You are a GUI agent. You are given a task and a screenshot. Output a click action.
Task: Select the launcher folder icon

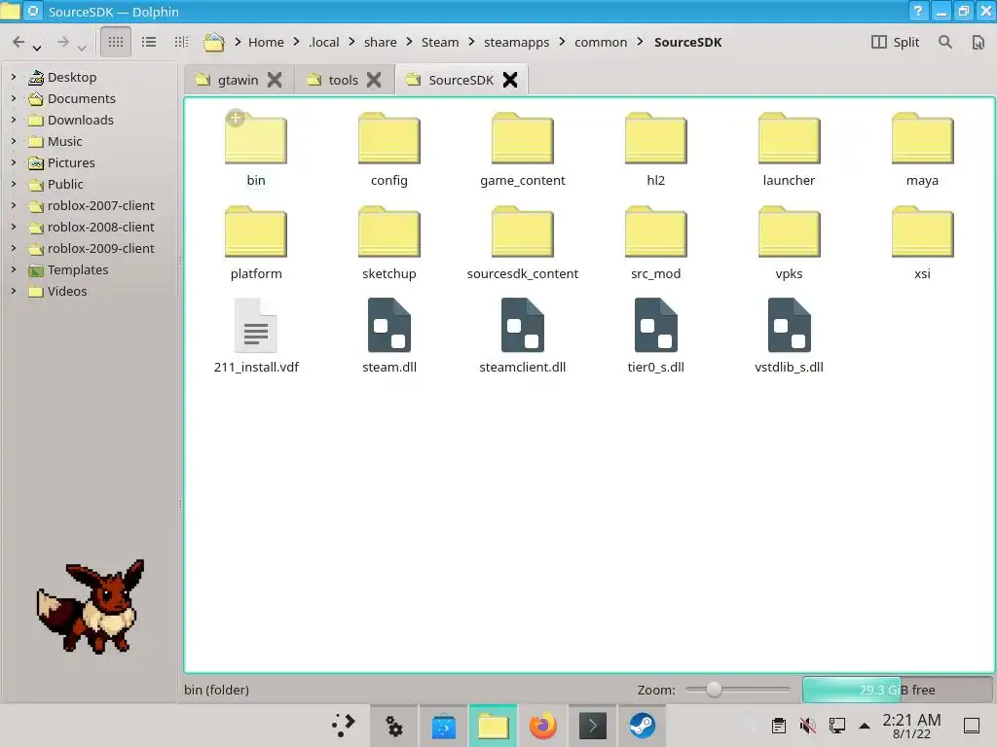(789, 138)
